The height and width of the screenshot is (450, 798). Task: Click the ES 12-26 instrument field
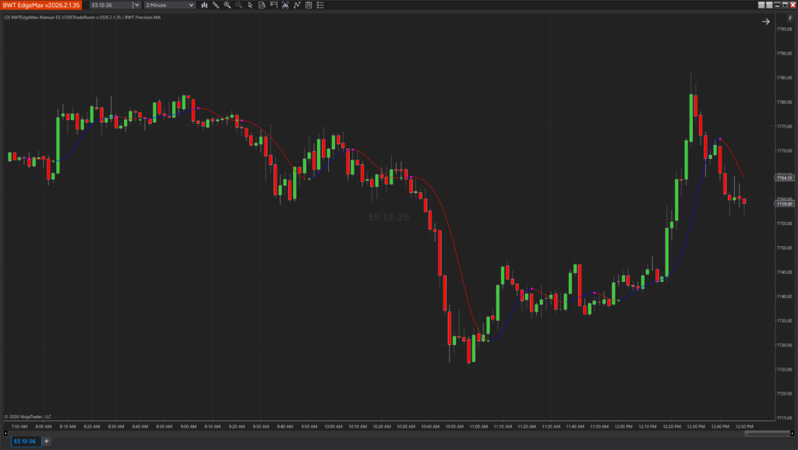tap(111, 5)
